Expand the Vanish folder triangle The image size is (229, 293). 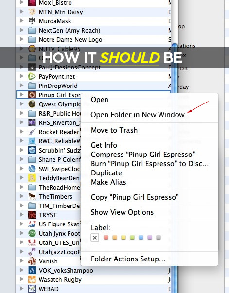[22, 261]
